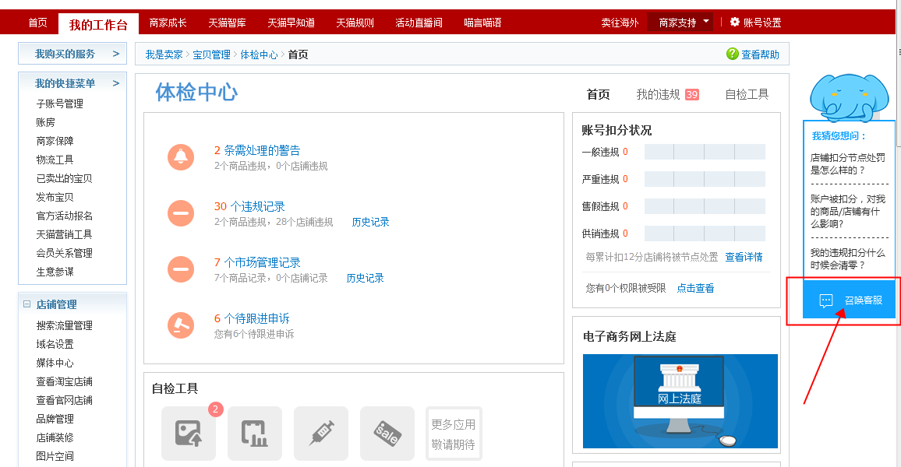Open 天猫营销工具 in quick menu
The width and height of the screenshot is (901, 467).
[x=65, y=234]
